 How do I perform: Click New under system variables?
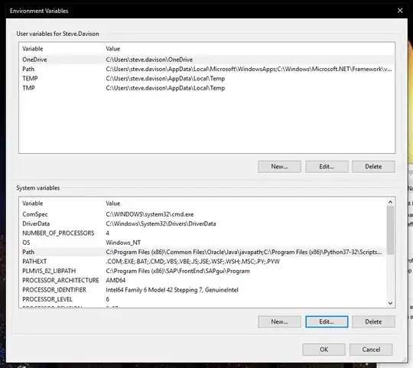pos(279,321)
